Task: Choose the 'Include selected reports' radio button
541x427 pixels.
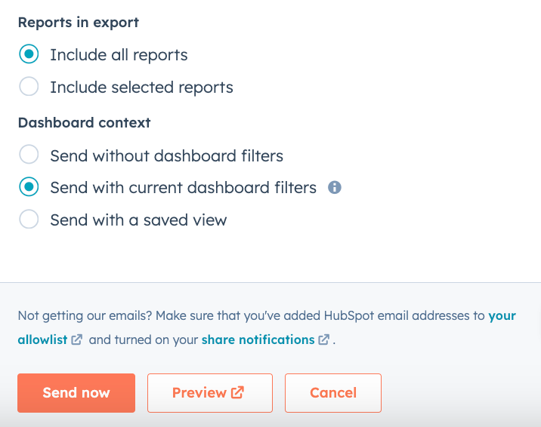Action: click(29, 88)
